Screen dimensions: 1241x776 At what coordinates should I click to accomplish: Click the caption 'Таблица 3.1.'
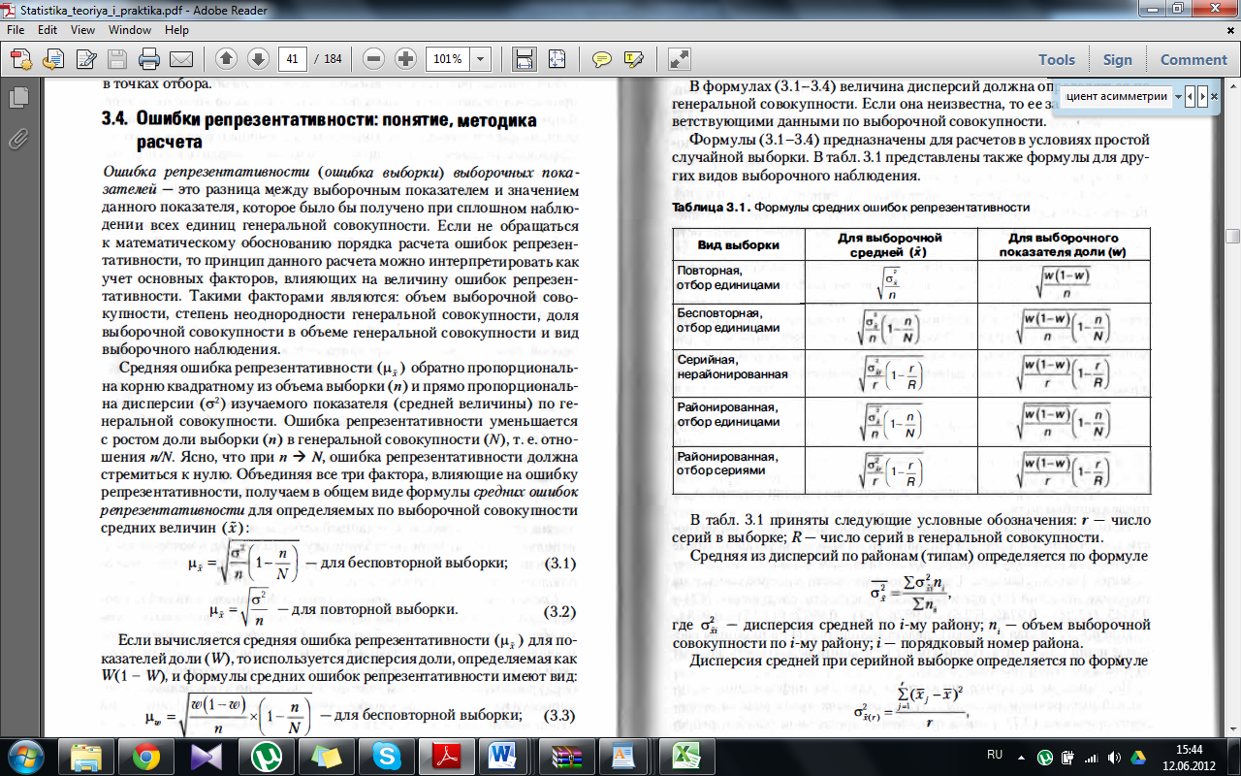coord(712,209)
